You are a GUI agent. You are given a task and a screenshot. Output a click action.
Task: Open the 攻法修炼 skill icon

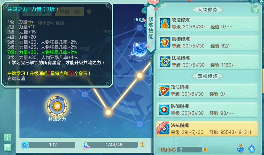click(165, 23)
